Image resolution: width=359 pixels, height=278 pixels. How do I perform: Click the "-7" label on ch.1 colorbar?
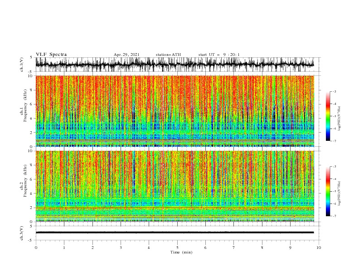point(335,141)
